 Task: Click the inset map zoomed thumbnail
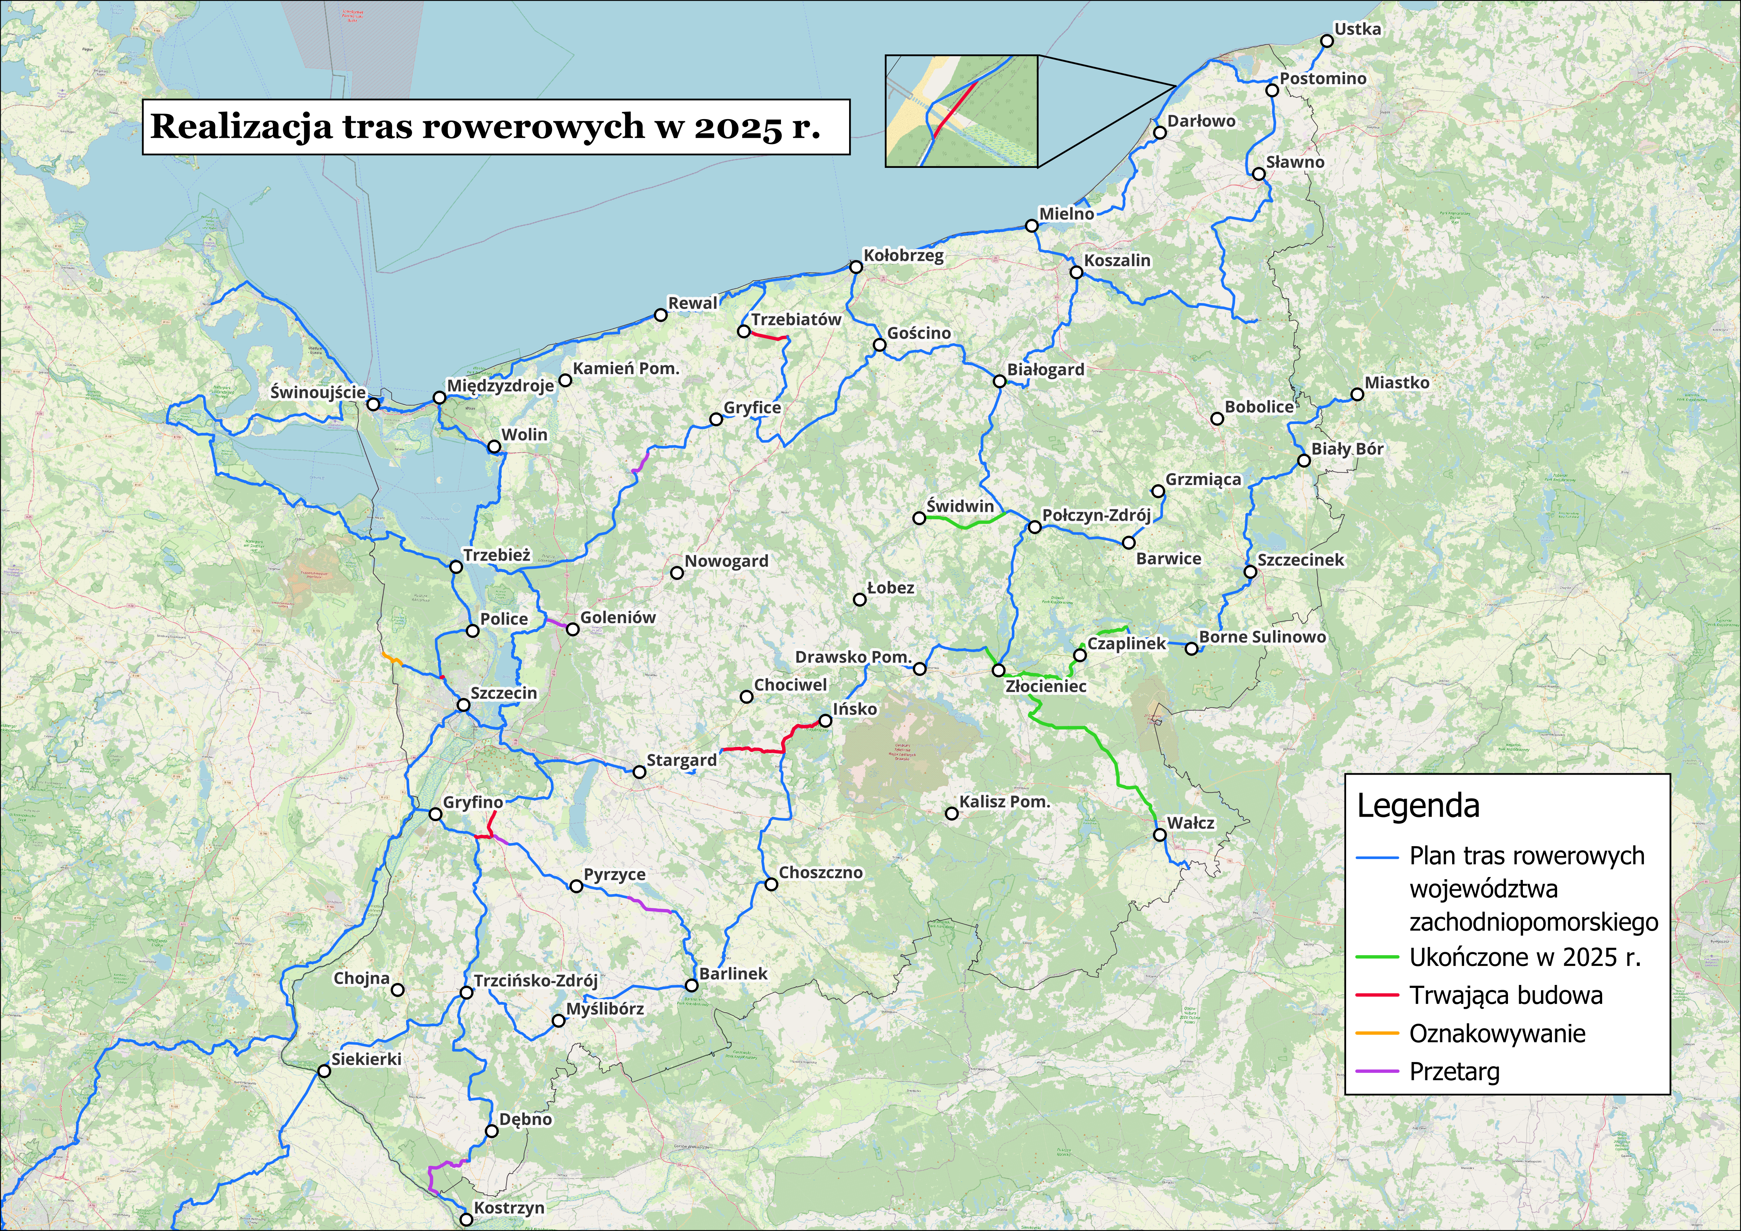961,111
